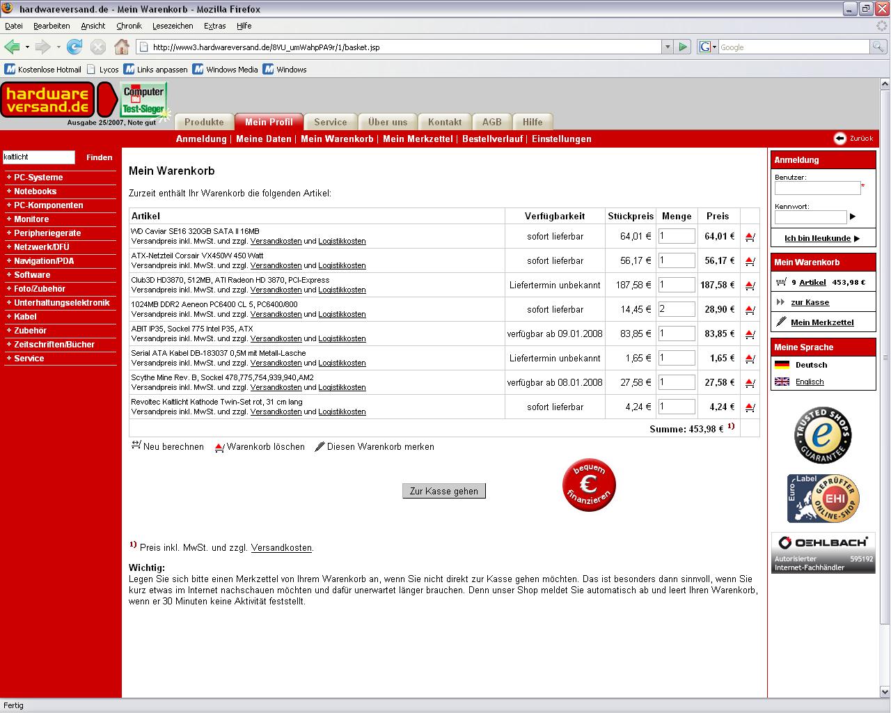Reload the page with refresh icon
Image resolution: width=891 pixels, height=713 pixels.
(74, 47)
